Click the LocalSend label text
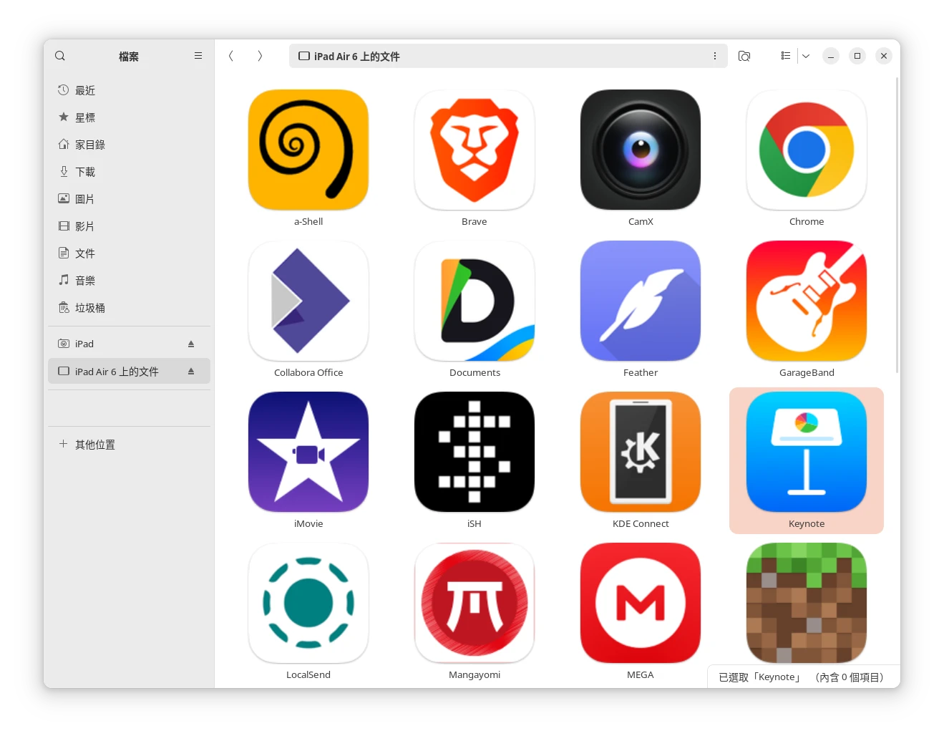 click(x=308, y=674)
